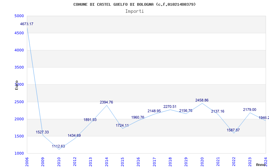The height and width of the screenshot is (168, 269).
Task: Click the Euro y-axis title
Action: [x=16, y=85]
